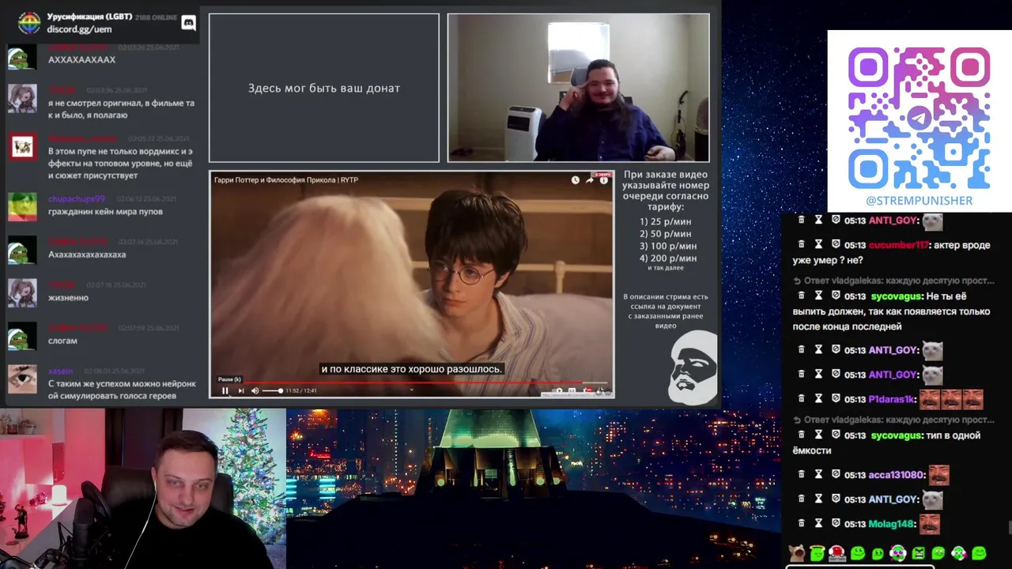Open video title Гарри Поттер и Философия Прикола
The width and height of the screenshot is (1012, 569).
[x=286, y=180]
